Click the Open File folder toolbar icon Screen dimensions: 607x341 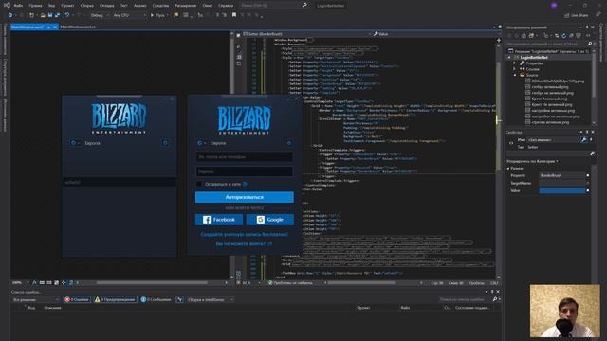point(43,15)
